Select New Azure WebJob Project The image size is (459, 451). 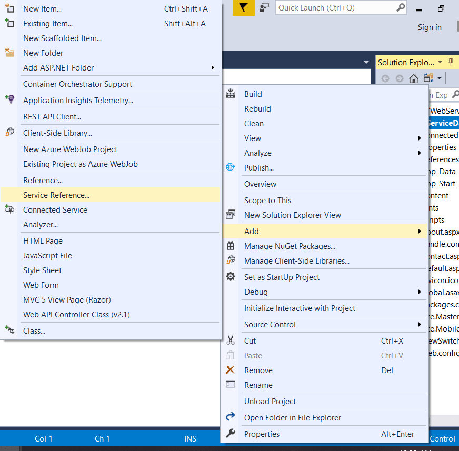pos(111,149)
